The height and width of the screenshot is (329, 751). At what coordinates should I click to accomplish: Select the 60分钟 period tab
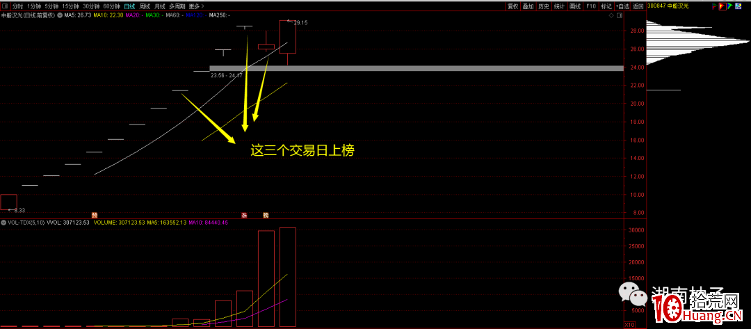pos(111,6)
